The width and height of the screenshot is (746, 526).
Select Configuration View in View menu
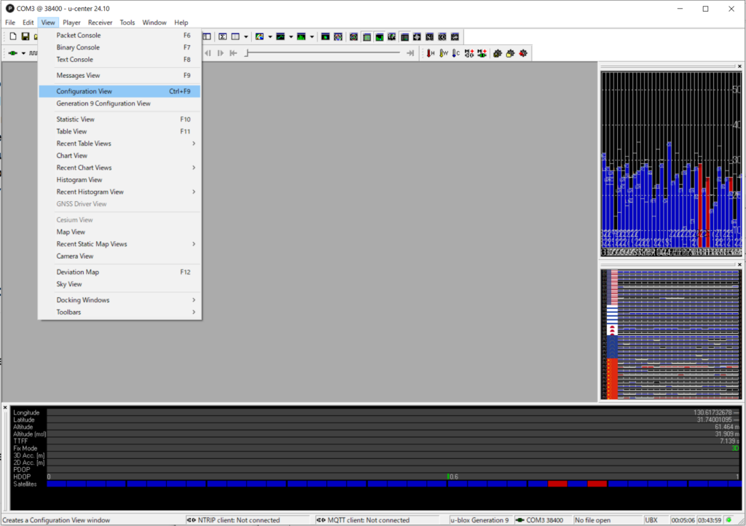120,91
